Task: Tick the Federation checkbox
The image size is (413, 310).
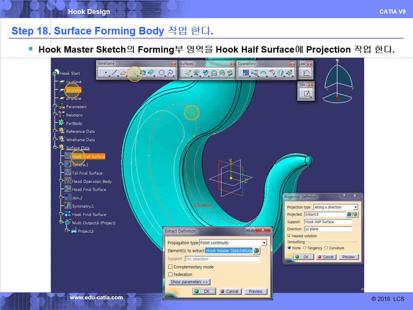Action: 170,274
